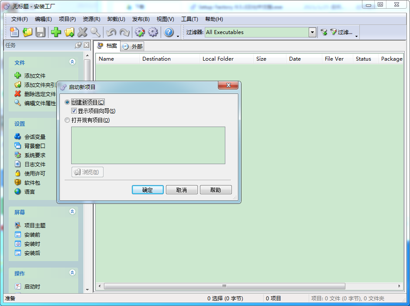
Task: Select the 创建新项目 radio option
Action: 67,102
